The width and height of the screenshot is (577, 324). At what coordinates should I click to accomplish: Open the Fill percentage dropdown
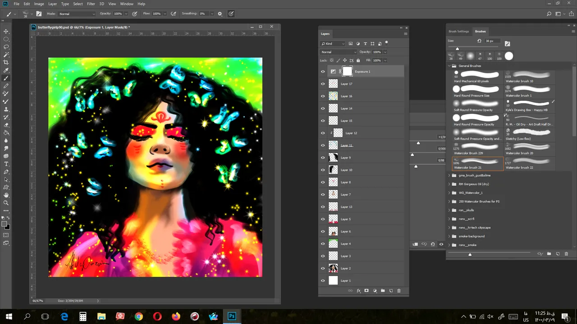[x=385, y=60]
